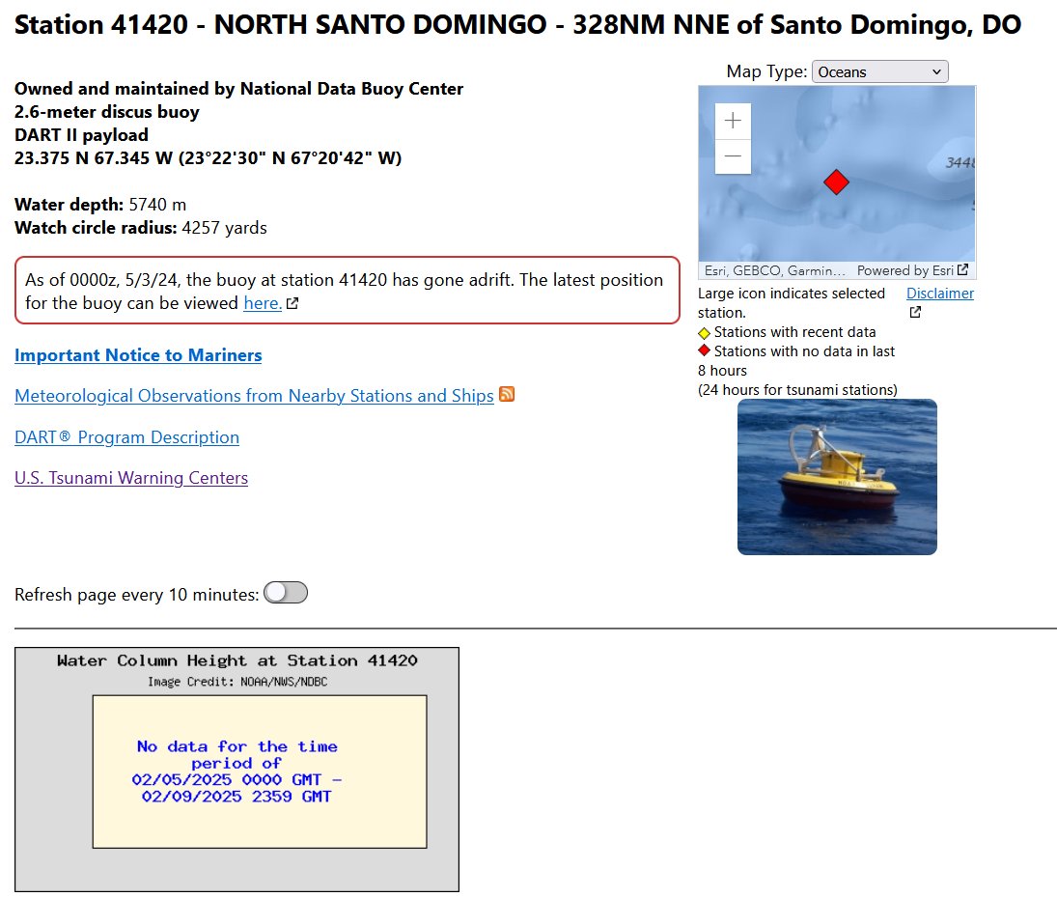This screenshot has height=897, width=1057.
Task: Zoom in on the station map
Action: [x=733, y=122]
